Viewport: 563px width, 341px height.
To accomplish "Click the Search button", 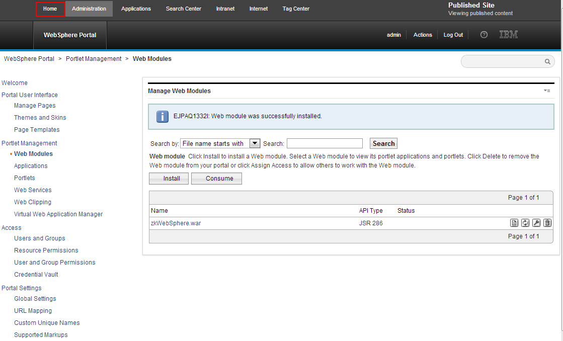I will click(x=383, y=143).
